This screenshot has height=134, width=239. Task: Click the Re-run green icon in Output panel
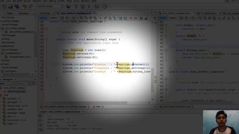click(40, 116)
